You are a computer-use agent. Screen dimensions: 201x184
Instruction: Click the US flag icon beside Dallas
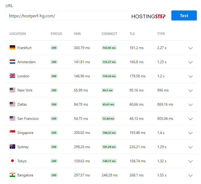click(12, 104)
